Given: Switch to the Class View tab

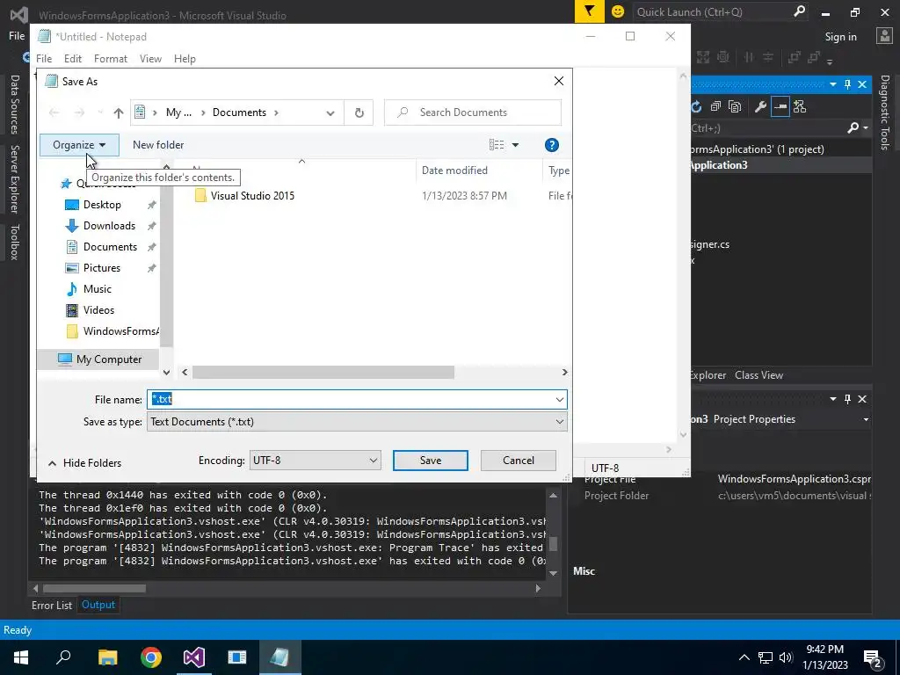Looking at the screenshot, I should pyautogui.click(x=758, y=375).
